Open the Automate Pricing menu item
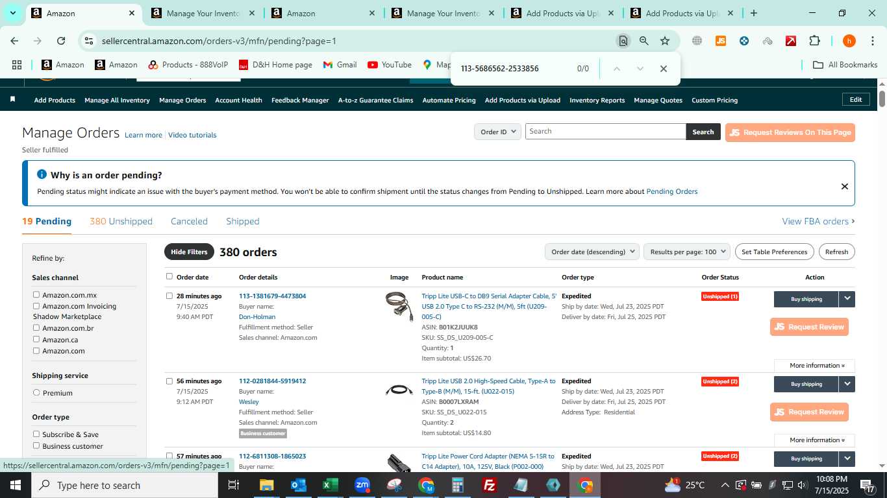 (449, 100)
